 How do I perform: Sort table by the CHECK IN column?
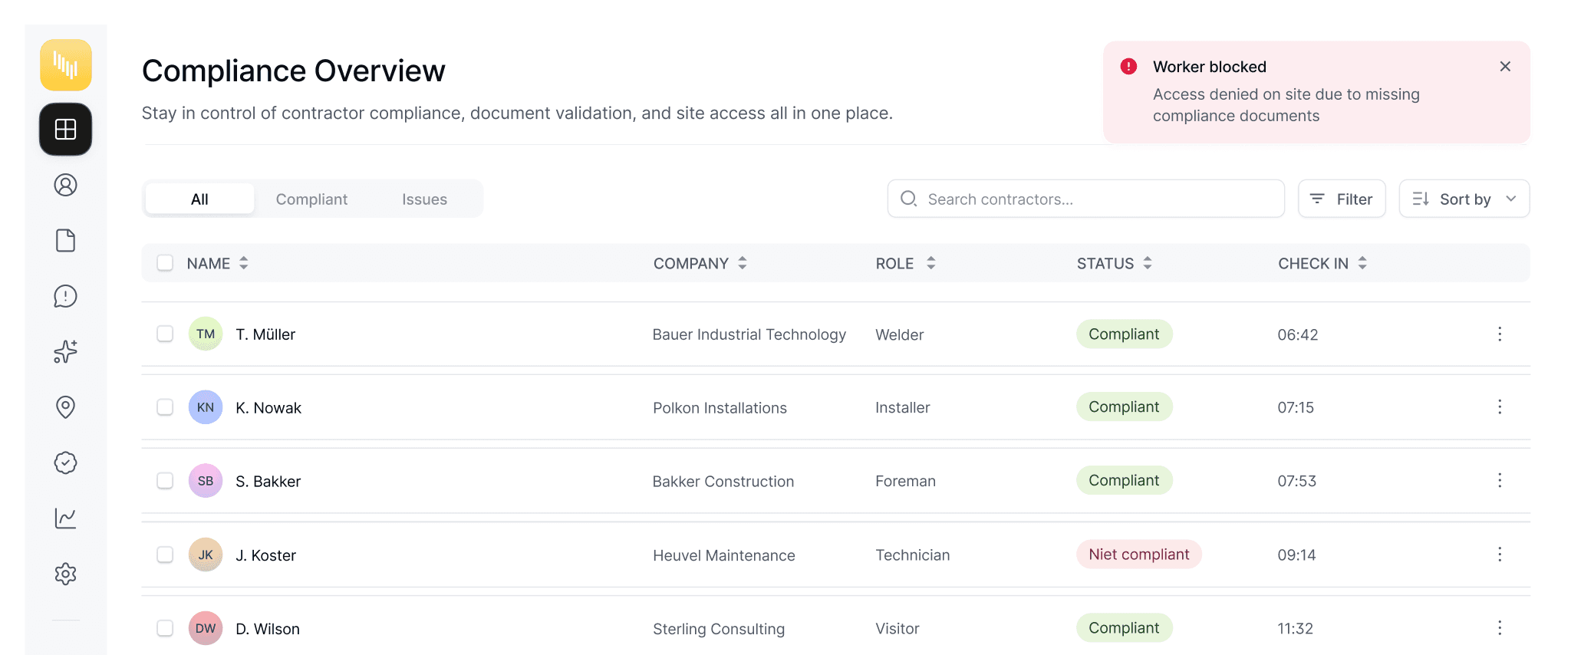pos(1322,263)
